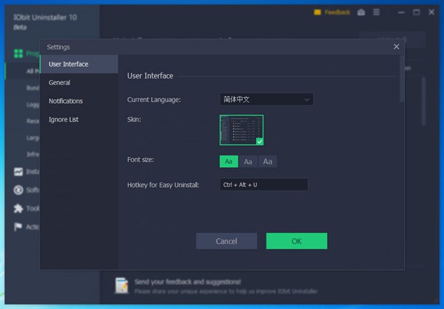
Task: Close the Settings dialog with X
Action: point(396,47)
